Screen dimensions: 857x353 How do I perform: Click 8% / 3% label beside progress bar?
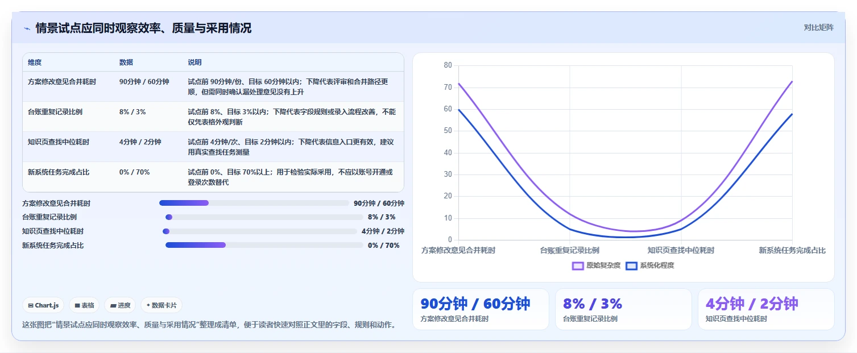(x=382, y=217)
